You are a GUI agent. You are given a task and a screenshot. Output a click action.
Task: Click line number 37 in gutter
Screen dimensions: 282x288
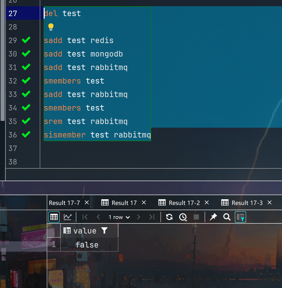pos(13,148)
